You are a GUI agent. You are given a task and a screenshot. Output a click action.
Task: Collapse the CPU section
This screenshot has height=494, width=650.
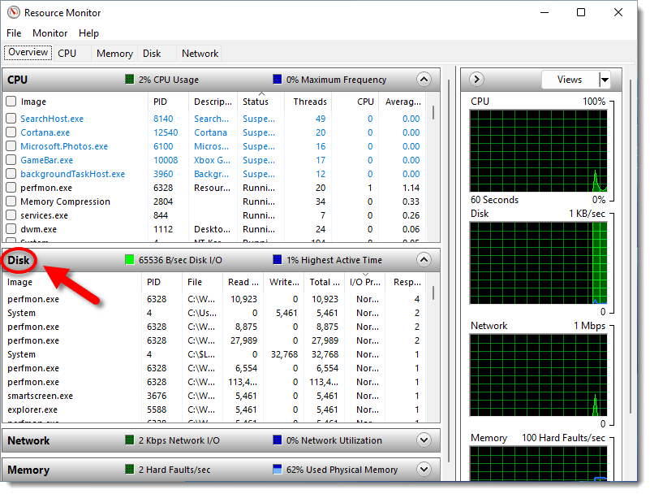[x=424, y=79]
